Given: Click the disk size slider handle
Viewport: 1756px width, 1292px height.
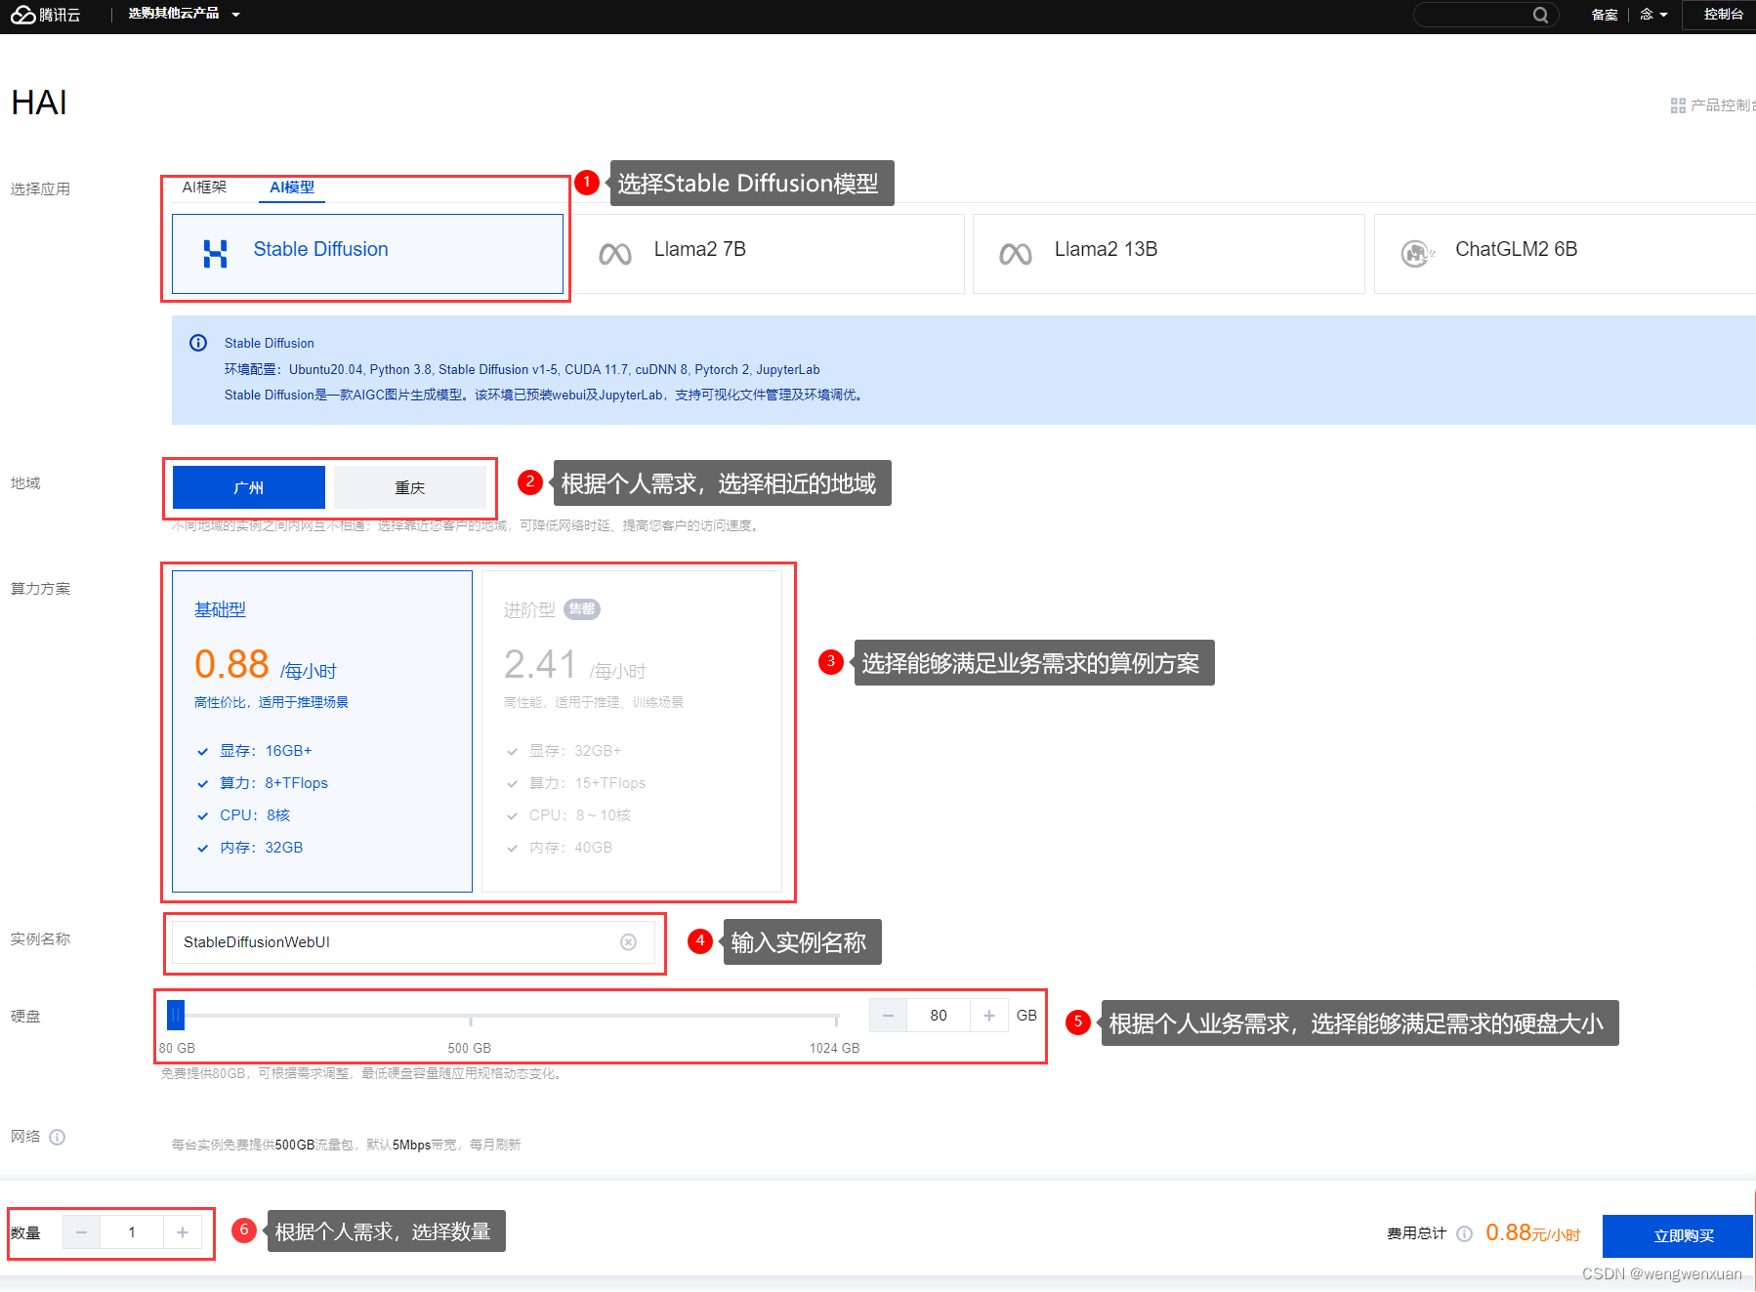Looking at the screenshot, I should [x=176, y=1015].
